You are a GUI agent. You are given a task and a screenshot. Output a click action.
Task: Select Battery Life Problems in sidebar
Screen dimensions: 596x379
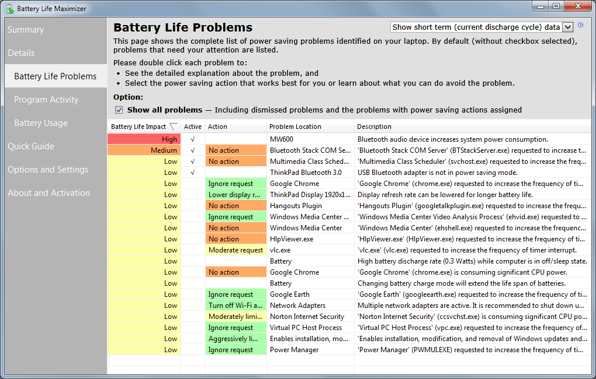[x=56, y=76]
